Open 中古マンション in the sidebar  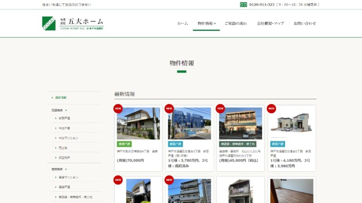[x=68, y=138]
